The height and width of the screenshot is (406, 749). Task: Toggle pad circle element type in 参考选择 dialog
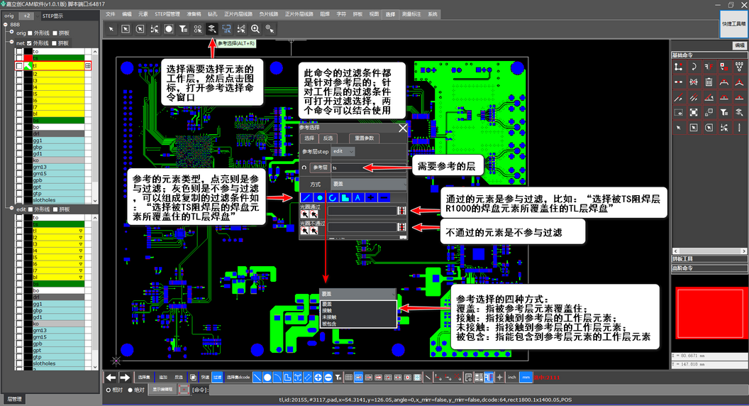point(320,197)
